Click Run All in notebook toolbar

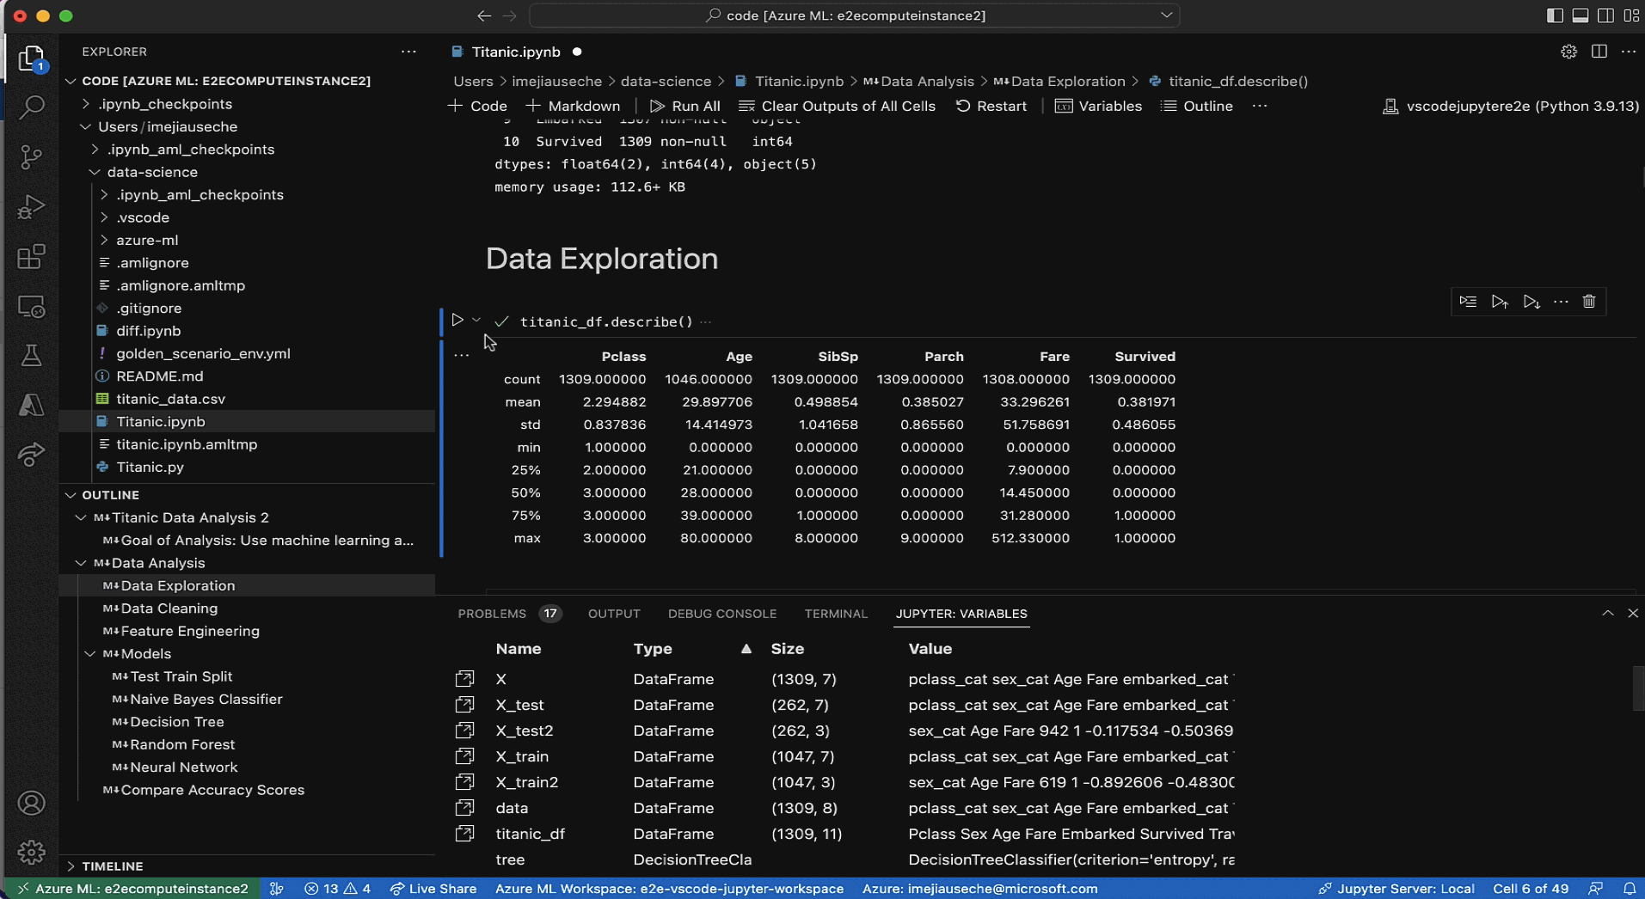[x=684, y=106]
